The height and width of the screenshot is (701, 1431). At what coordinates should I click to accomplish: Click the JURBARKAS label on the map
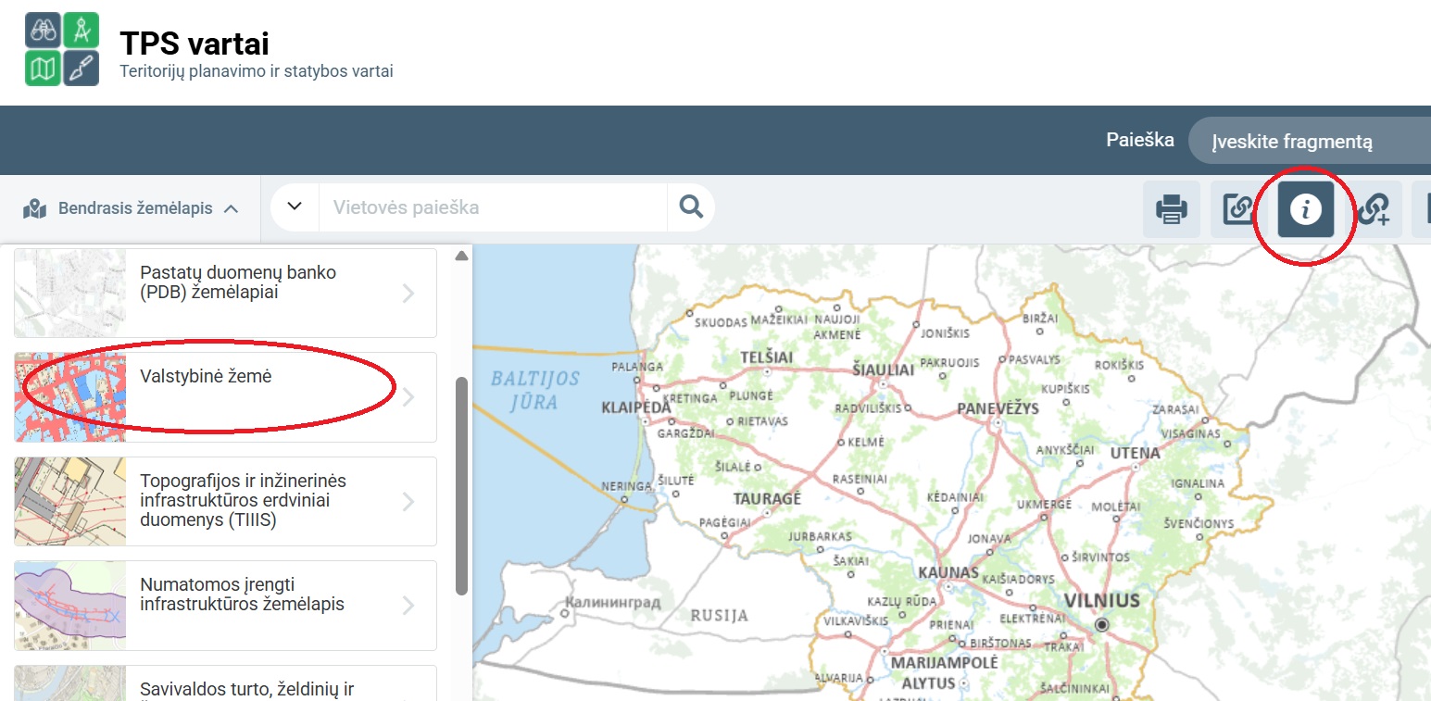click(x=820, y=536)
